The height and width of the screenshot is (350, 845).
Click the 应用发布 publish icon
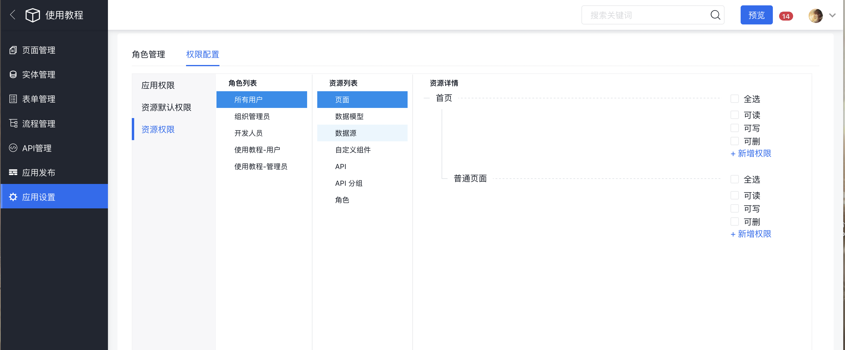13,172
